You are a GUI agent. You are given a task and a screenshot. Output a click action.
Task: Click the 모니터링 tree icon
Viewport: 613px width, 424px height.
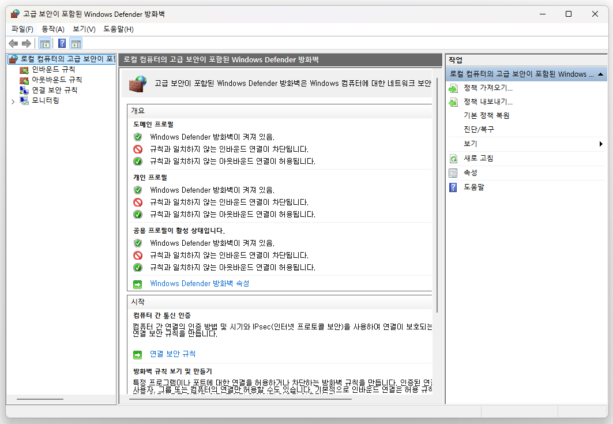point(24,101)
